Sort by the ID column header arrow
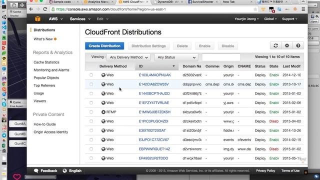The image size is (320, 180). [173, 66]
